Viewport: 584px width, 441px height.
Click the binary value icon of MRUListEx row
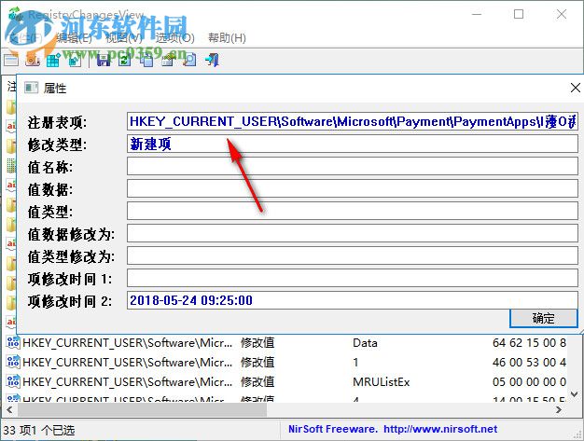coord(13,381)
